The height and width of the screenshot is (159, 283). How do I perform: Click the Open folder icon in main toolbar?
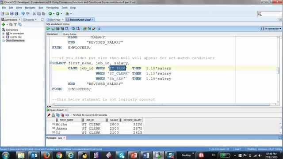pos(7,14)
